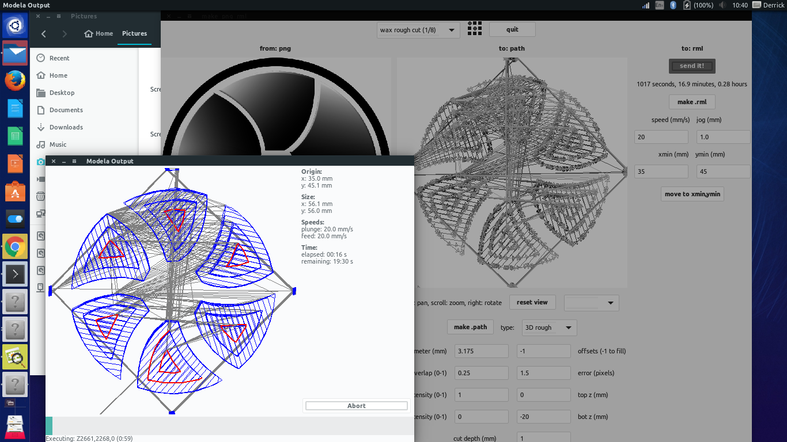Click the 'plunge: 20.0 mm/s' text
The image size is (787, 442).
[x=327, y=229]
